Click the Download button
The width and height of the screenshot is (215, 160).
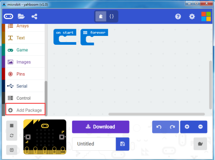(x=101, y=127)
